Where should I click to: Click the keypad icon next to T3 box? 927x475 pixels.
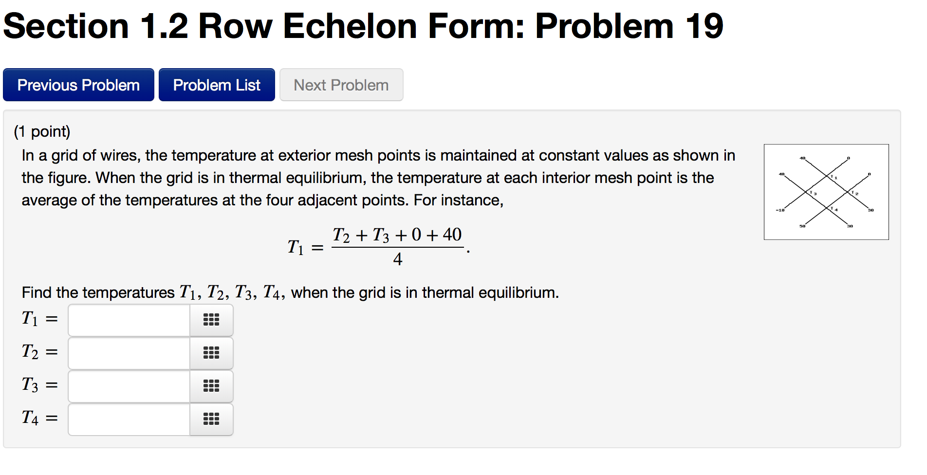211,386
